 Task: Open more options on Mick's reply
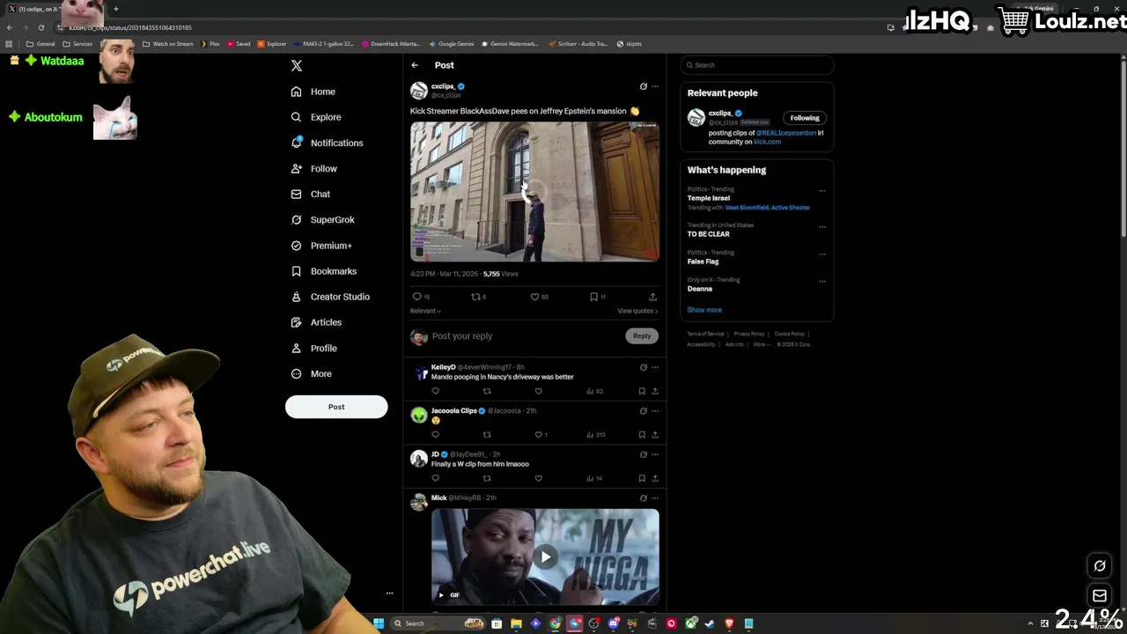point(655,498)
